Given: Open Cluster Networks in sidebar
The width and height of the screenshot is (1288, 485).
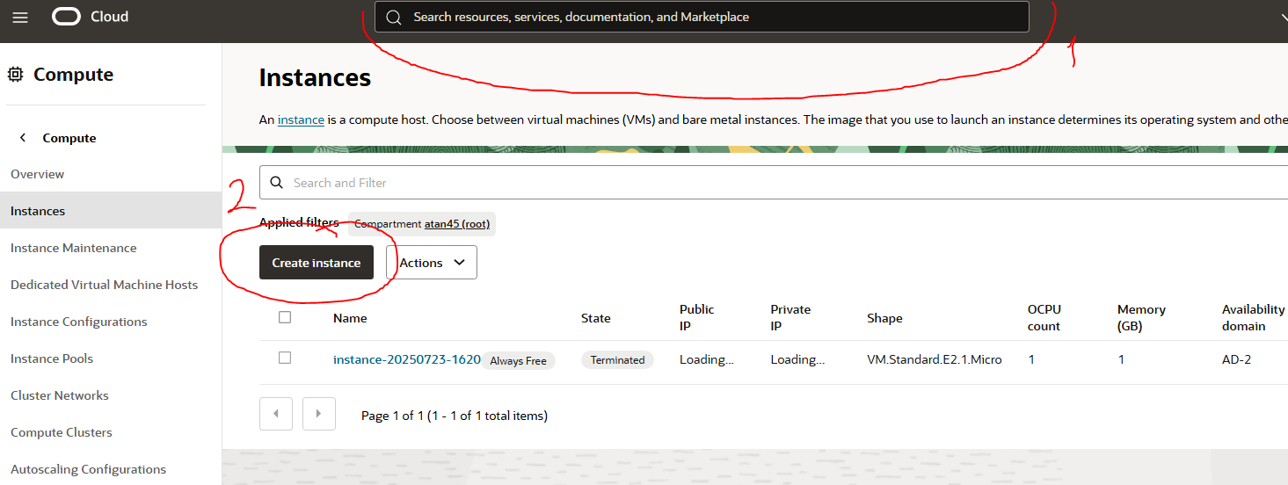Looking at the screenshot, I should tap(60, 395).
